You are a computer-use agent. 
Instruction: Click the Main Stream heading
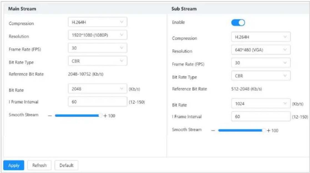[x=22, y=9]
